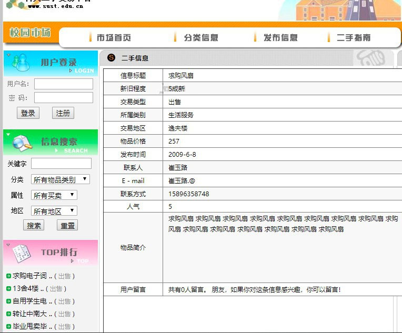Image resolution: width=402 pixels, height=333 pixels.
Task: Open the 所有买卖 attribute dropdown
Action: coord(54,195)
